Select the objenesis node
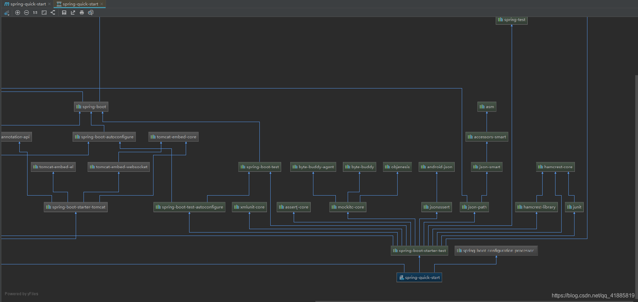The image size is (638, 302). (397, 167)
